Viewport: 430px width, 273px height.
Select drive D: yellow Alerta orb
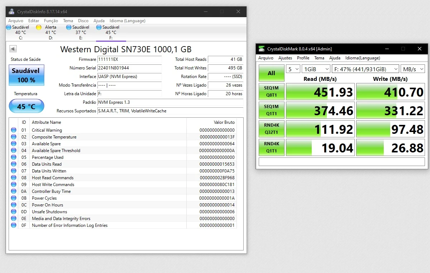click(39, 27)
